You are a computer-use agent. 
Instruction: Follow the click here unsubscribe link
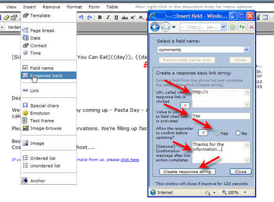(129, 160)
